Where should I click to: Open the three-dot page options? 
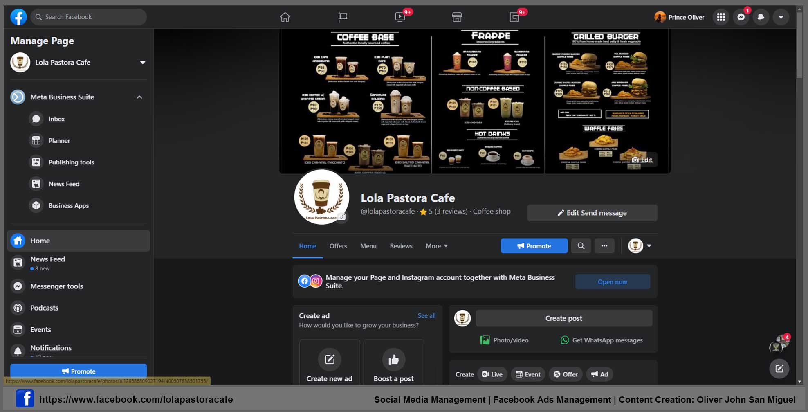click(604, 246)
